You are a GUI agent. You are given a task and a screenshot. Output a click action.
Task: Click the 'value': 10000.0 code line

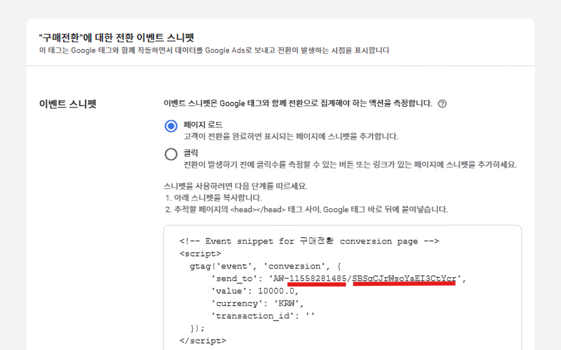(x=255, y=291)
